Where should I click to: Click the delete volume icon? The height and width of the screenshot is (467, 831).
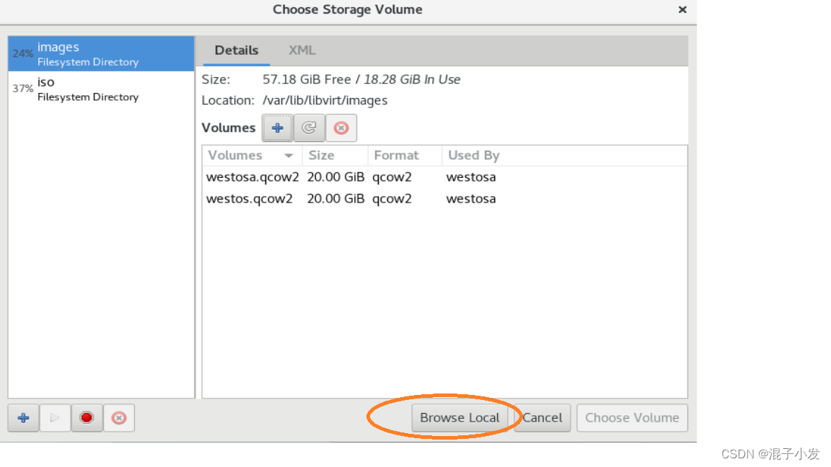(x=340, y=128)
